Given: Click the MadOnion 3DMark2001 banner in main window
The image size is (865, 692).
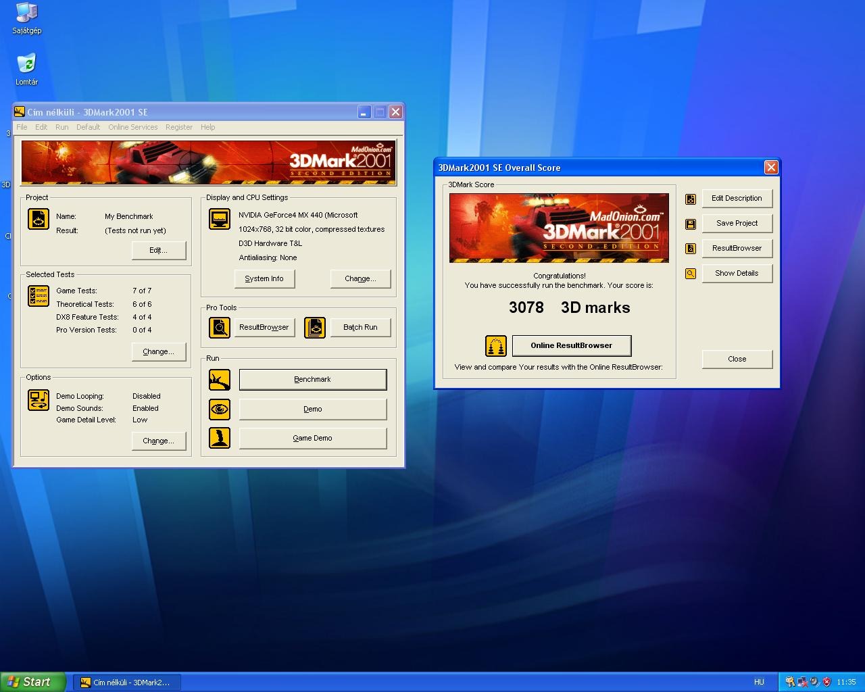Looking at the screenshot, I should (x=209, y=162).
